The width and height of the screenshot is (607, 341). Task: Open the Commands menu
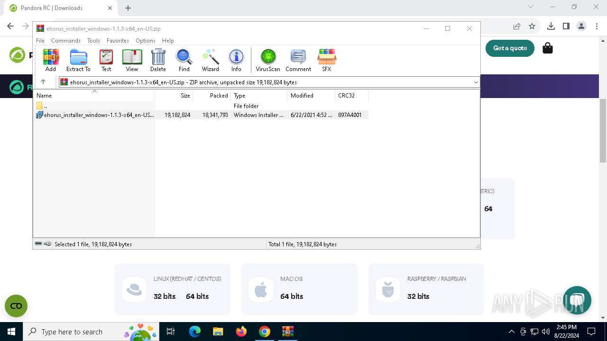point(66,41)
